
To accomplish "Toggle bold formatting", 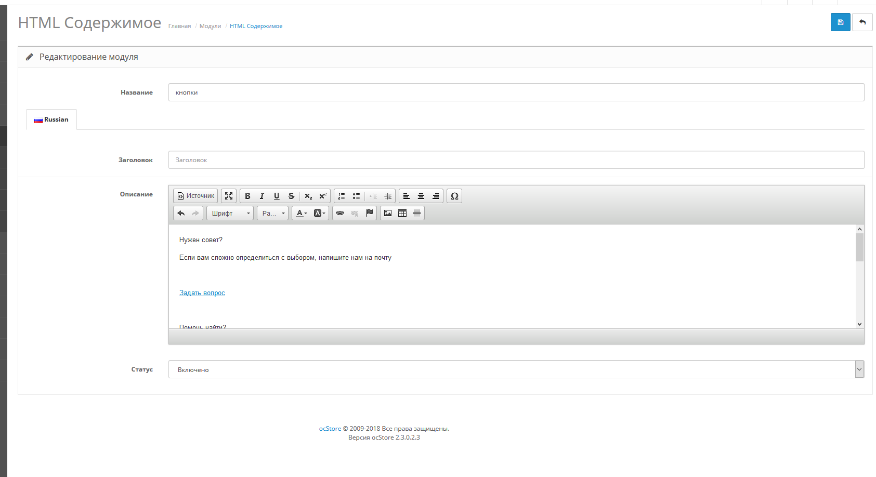I will click(247, 196).
